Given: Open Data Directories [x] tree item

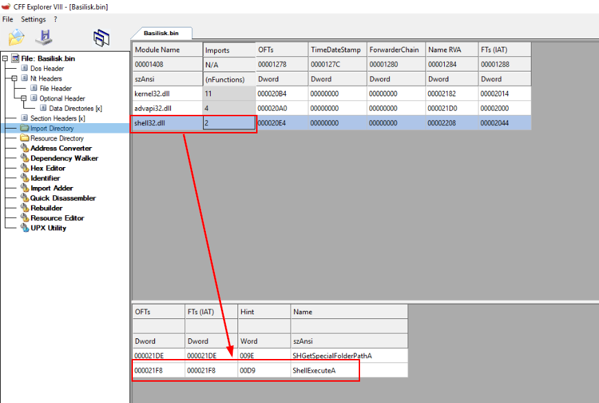Looking at the screenshot, I should pos(76,109).
